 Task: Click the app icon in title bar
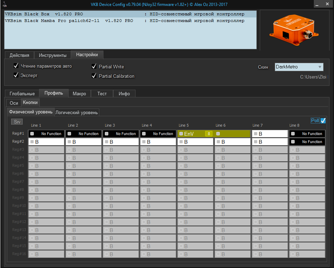[x=4, y=4]
